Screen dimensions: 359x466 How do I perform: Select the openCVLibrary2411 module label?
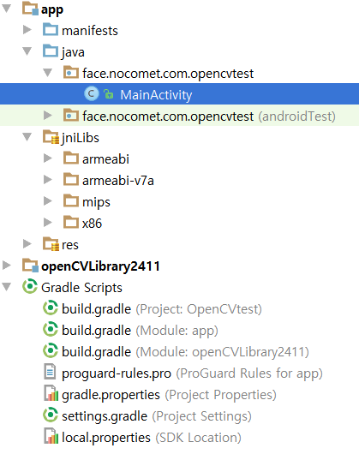pos(100,266)
